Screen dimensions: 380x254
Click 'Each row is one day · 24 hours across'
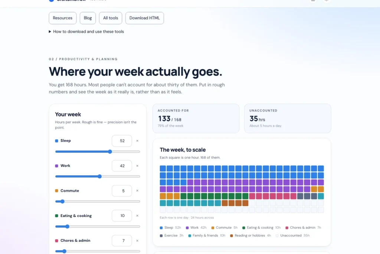tap(187, 218)
